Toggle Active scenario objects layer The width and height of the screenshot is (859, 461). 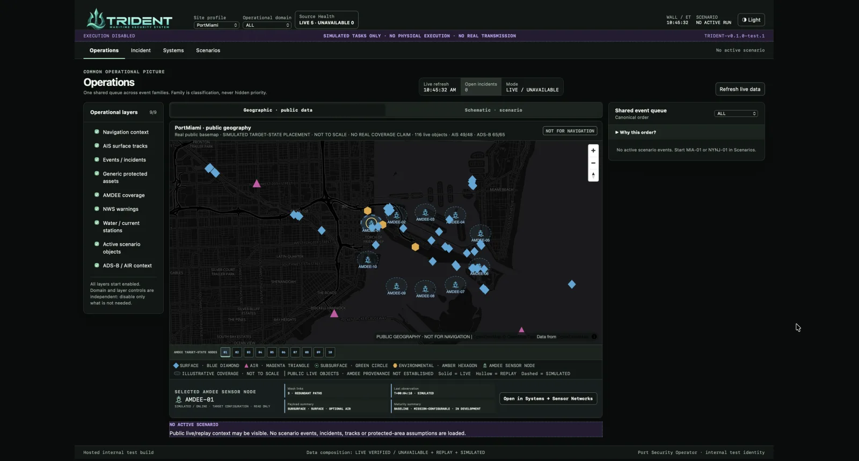(x=97, y=244)
